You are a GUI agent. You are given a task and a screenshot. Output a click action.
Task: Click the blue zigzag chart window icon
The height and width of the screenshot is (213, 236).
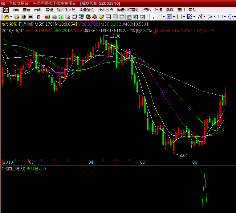tap(122, 17)
